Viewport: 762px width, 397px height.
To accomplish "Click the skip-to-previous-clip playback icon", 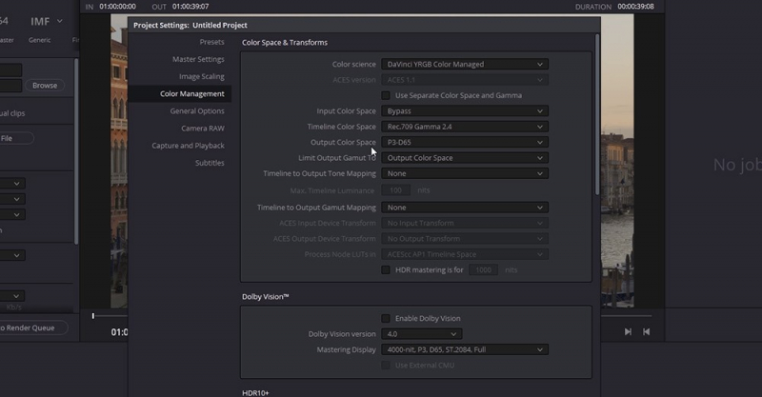I will (646, 331).
